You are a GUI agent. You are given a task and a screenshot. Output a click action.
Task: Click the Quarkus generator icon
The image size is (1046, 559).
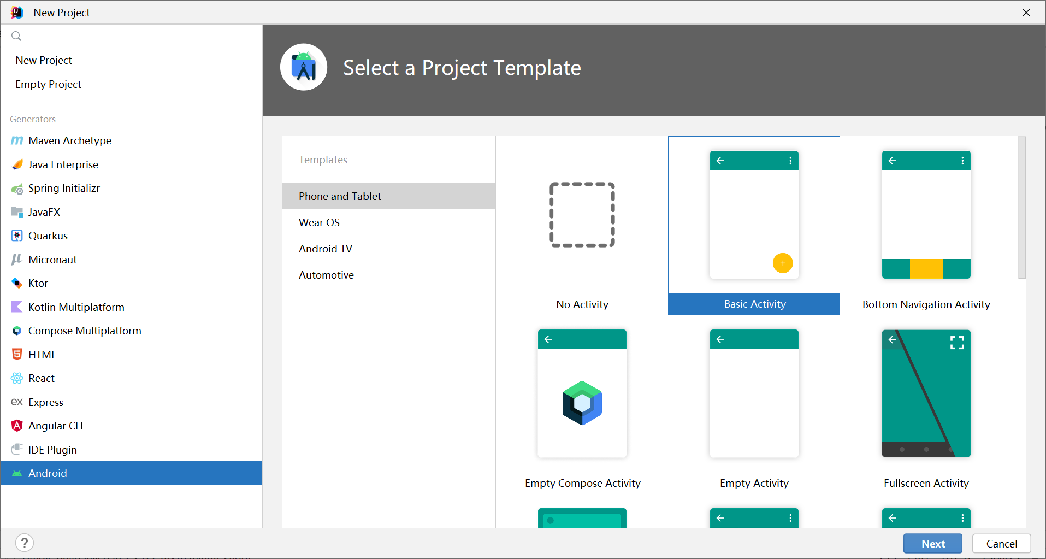pos(17,236)
